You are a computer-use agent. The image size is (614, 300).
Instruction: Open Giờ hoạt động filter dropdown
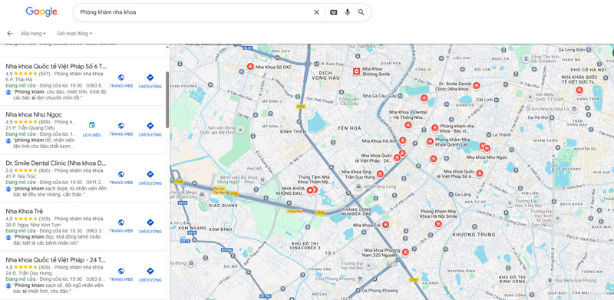coord(74,34)
